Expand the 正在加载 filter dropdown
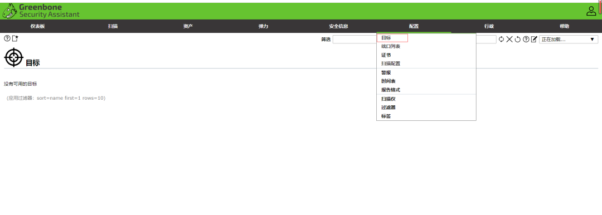This screenshot has height=215, width=602. (x=569, y=40)
